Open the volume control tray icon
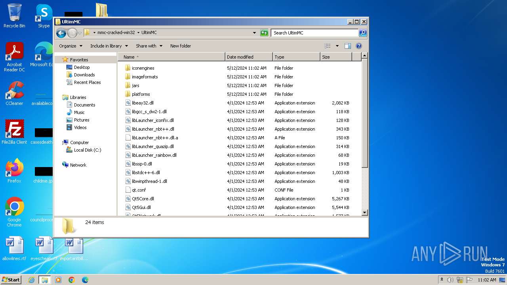Viewport: 507px width, 285px height. pyautogui.click(x=450, y=280)
